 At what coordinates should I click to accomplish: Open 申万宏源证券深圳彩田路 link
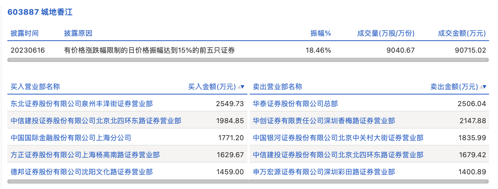tap(324, 172)
